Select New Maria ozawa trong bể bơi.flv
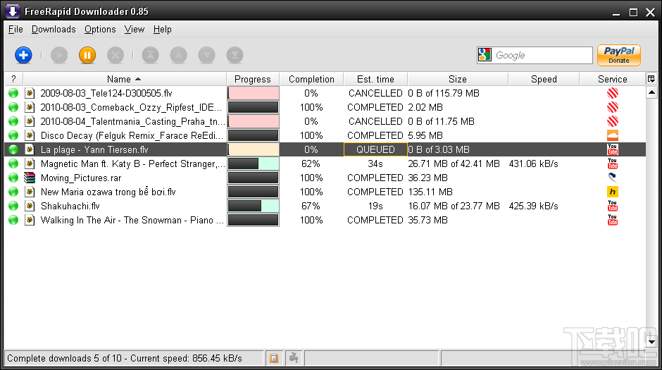Viewport: 662px width, 370px height. pyautogui.click(x=108, y=192)
